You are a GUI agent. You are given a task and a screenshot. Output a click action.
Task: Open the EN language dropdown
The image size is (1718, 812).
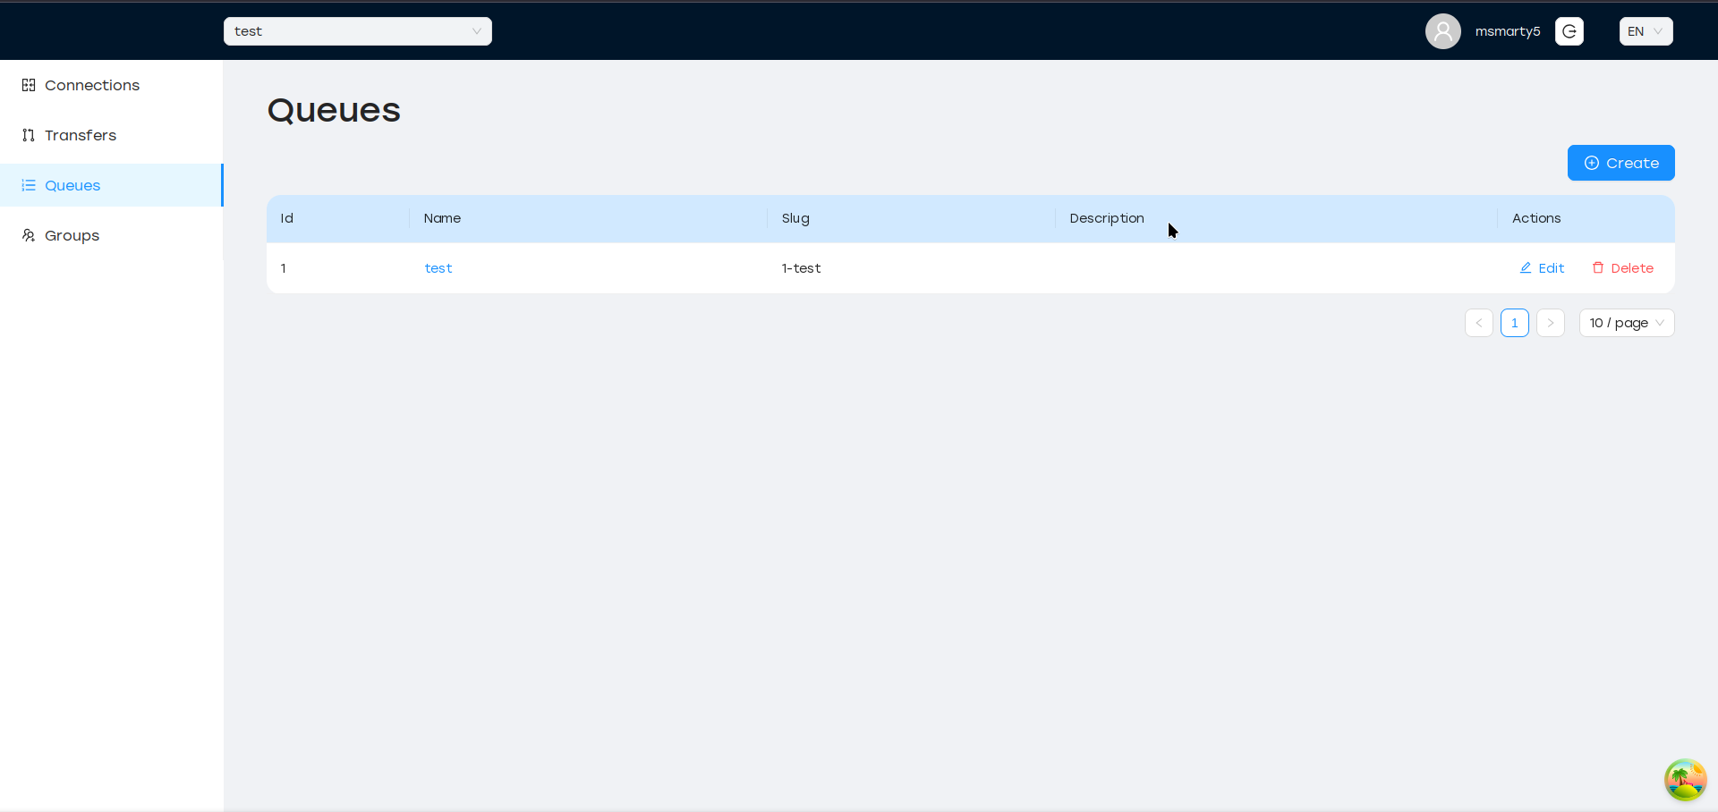point(1645,31)
